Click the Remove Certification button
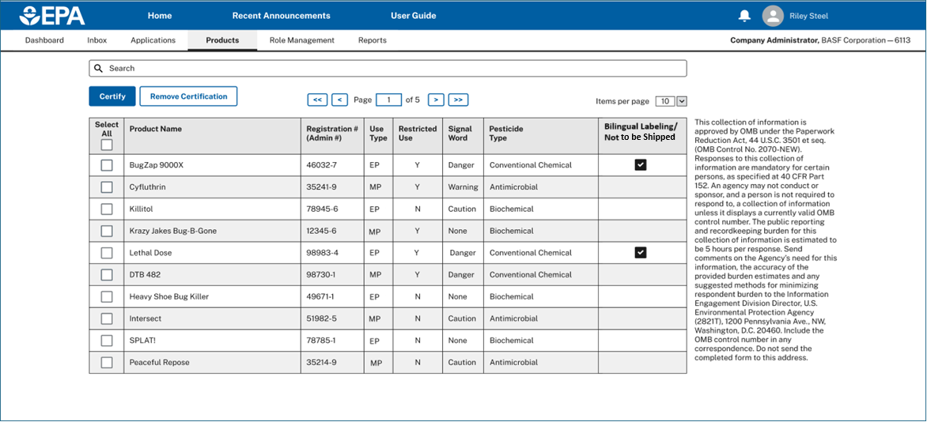Viewport: 927px width, 422px height. click(x=188, y=96)
